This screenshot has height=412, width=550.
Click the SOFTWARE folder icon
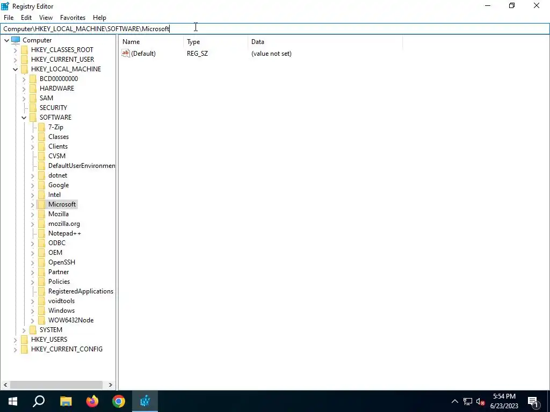pyautogui.click(x=33, y=117)
